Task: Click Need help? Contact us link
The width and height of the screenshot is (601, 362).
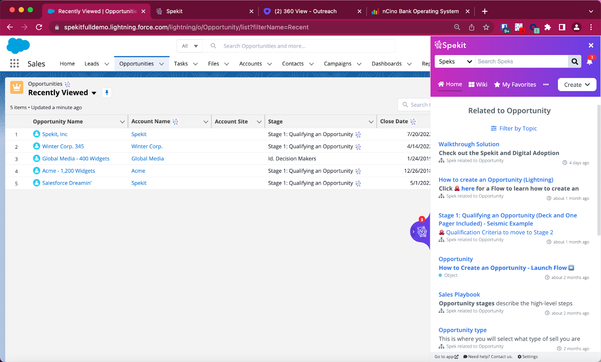Action: click(x=488, y=357)
